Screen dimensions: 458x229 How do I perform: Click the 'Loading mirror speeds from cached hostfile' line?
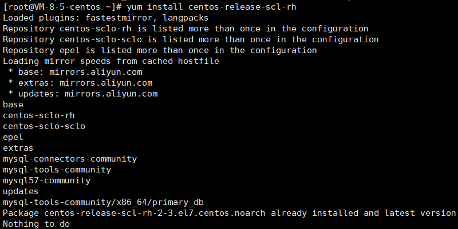(x=111, y=61)
